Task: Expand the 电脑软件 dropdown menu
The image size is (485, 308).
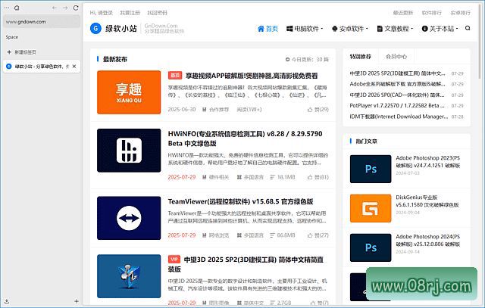Action: click(x=305, y=29)
